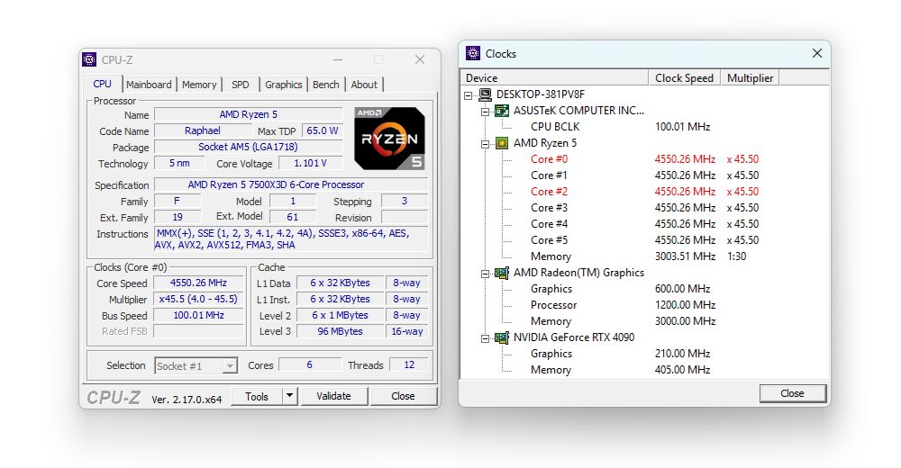Image resolution: width=901 pixels, height=468 pixels.
Task: Click the Core Speed value 4550.26 MHz
Action: pos(198,283)
